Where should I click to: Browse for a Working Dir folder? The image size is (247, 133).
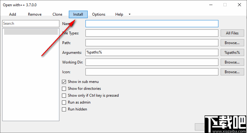(x=232, y=62)
